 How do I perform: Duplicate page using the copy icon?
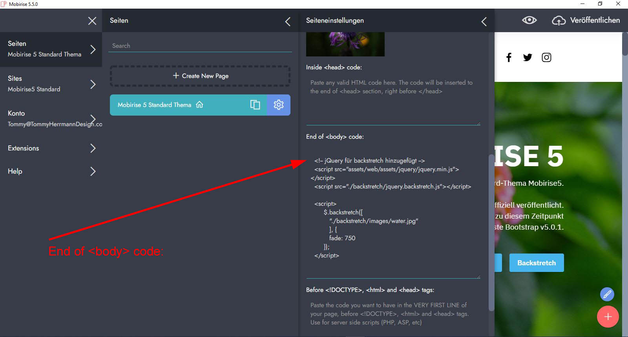point(255,105)
